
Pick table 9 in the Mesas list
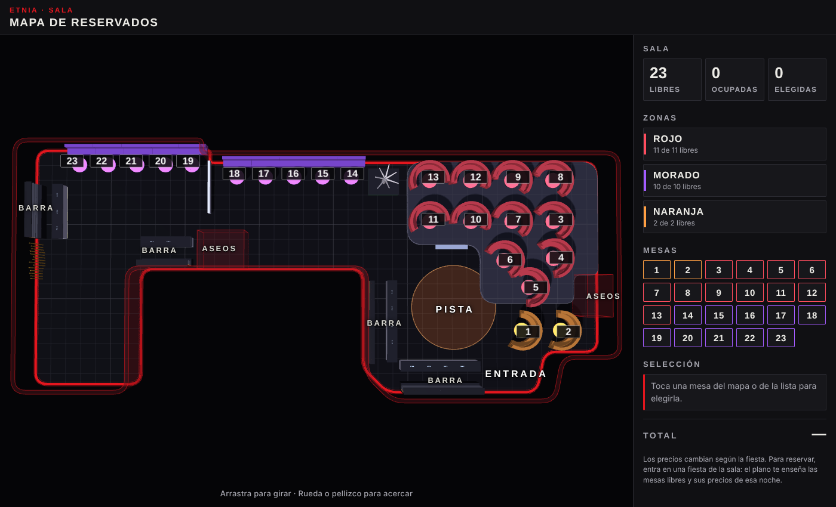pyautogui.click(x=719, y=292)
